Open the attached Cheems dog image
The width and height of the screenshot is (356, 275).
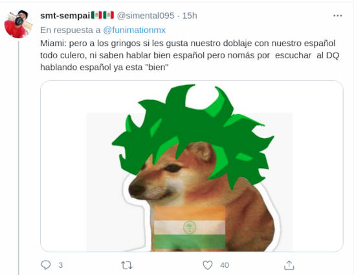pos(192,166)
